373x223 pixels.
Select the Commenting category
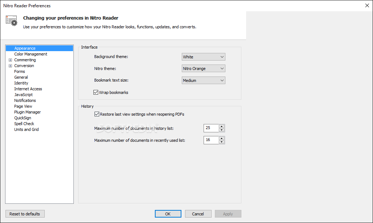(25, 60)
